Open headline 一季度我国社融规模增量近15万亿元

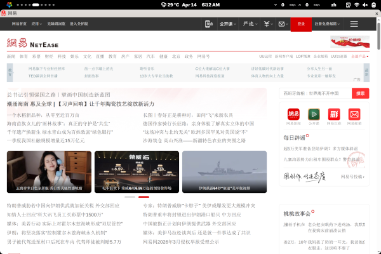(46, 141)
